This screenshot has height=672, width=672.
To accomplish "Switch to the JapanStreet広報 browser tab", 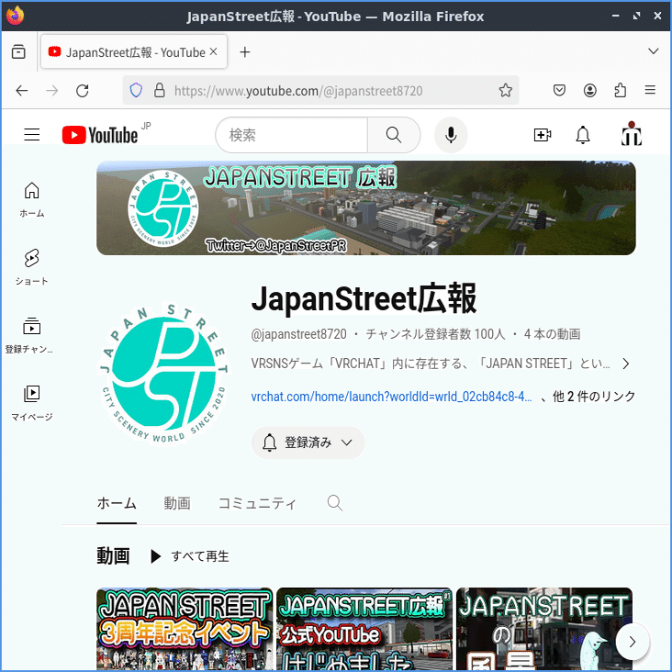I will (134, 51).
